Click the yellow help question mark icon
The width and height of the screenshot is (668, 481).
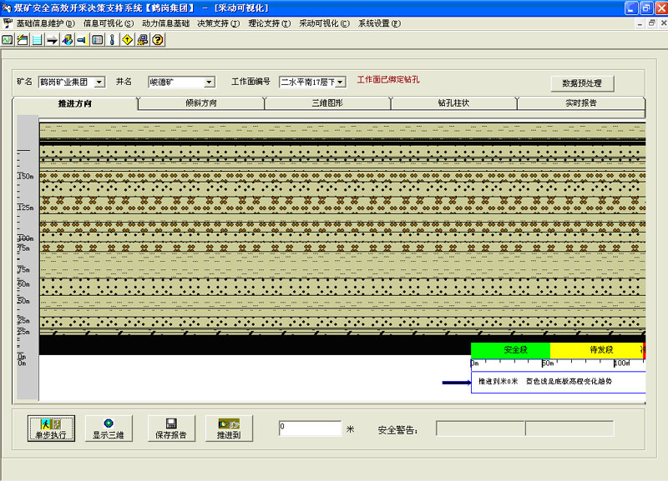[157, 39]
